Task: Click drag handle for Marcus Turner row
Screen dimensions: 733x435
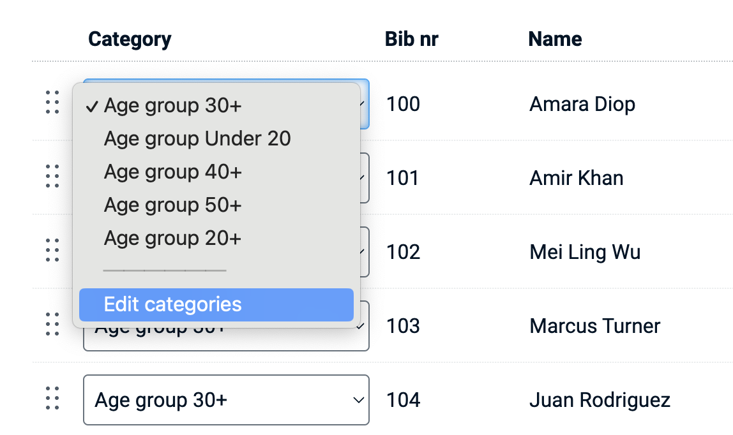Action: point(52,325)
